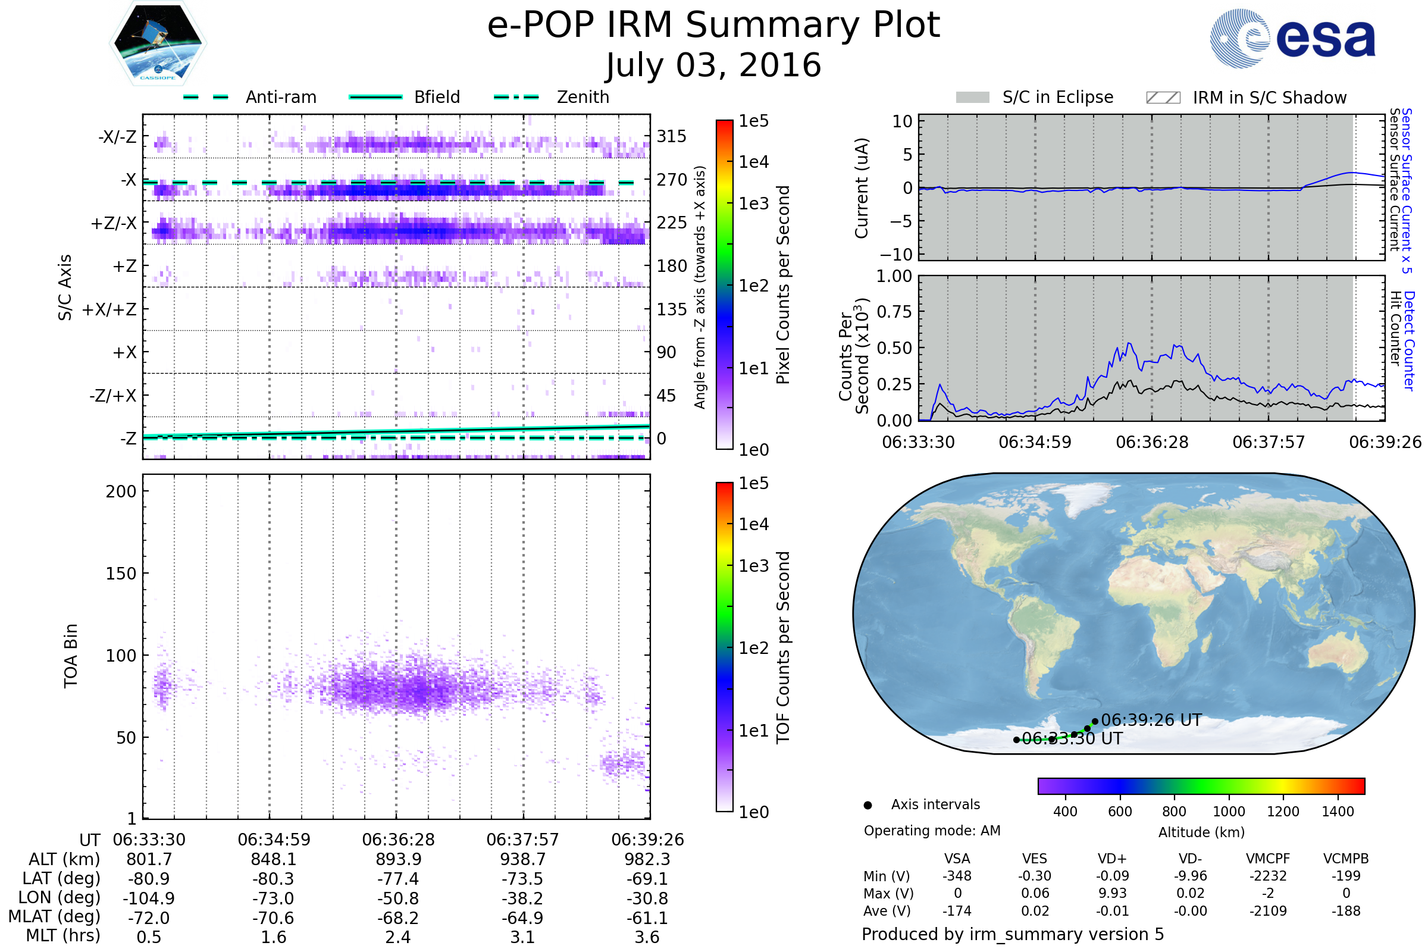This screenshot has width=1428, height=952.
Task: Click the Operating mode: AM text
Action: coord(932,831)
